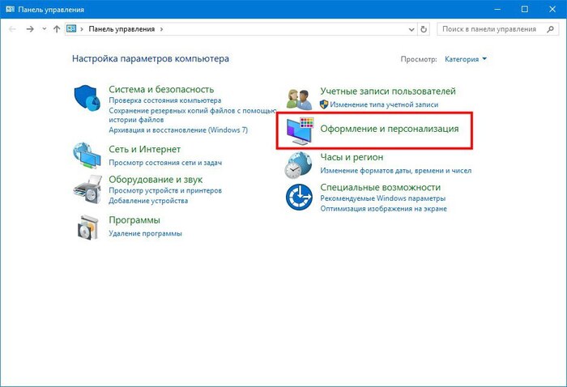
Task: Close the Панель управления window
Action: tap(552, 10)
